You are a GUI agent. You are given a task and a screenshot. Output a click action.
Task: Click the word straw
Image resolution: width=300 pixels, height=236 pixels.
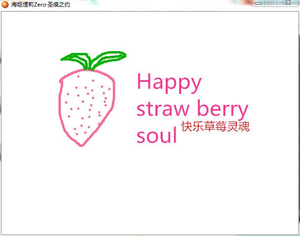click(x=163, y=109)
